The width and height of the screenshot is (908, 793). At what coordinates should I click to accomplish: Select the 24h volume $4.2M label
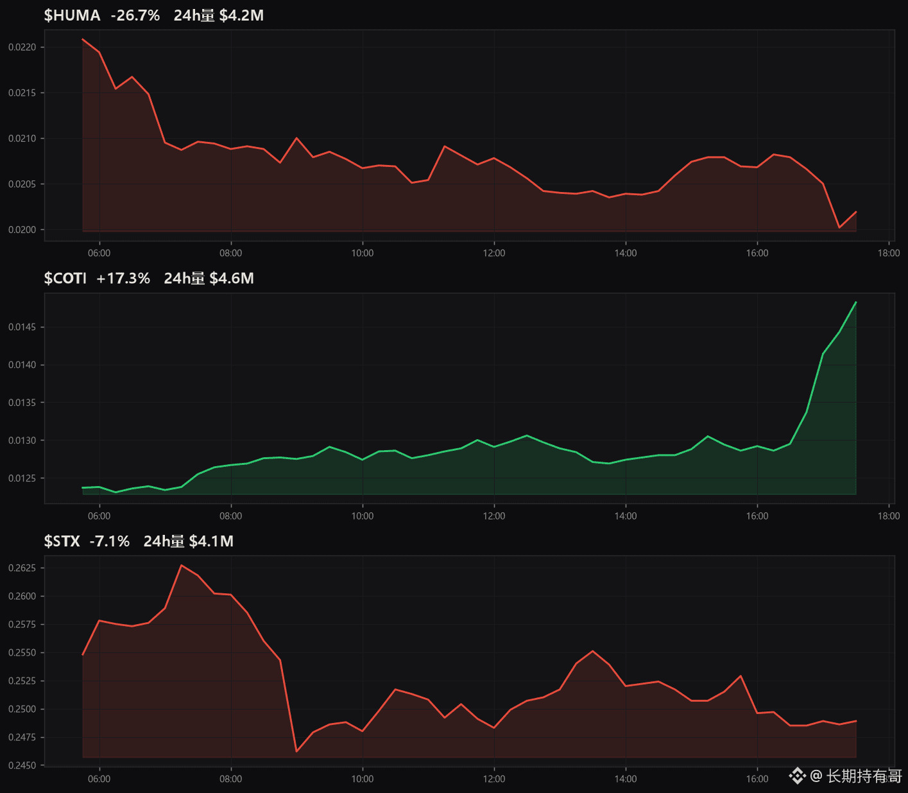pos(219,15)
